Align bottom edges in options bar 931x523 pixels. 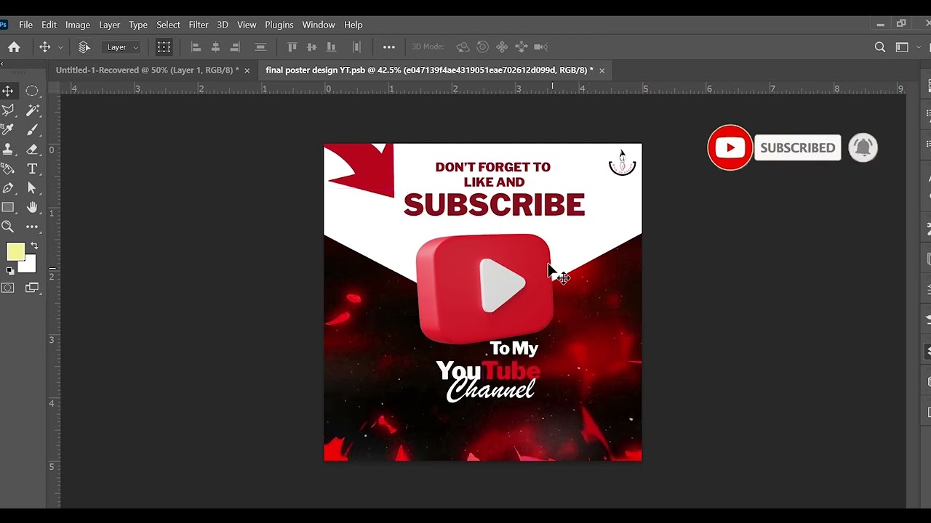tap(331, 47)
